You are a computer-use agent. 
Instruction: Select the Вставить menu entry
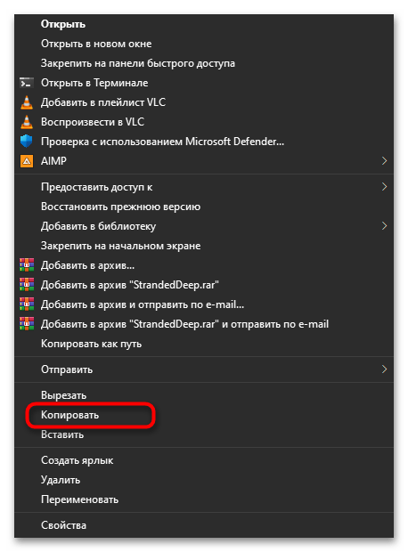point(62,434)
